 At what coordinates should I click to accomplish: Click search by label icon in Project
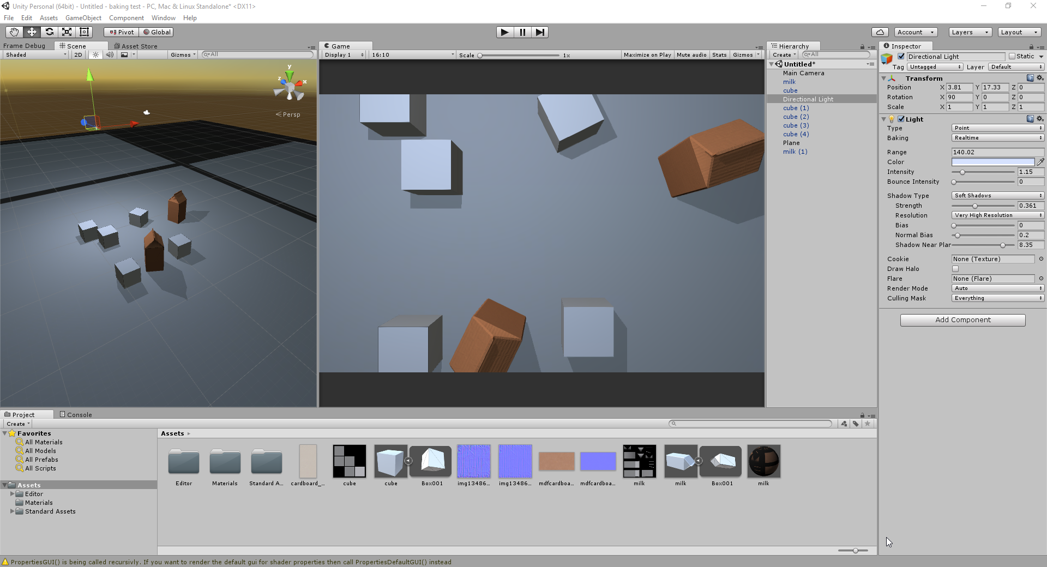tap(856, 424)
